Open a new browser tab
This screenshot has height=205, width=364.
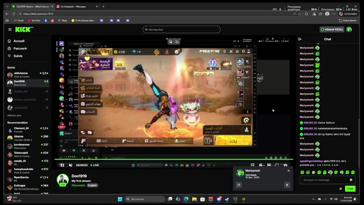(103, 6)
